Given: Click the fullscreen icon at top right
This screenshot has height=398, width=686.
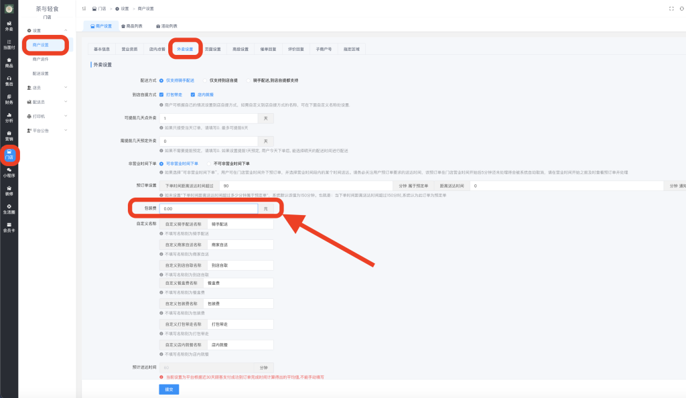Looking at the screenshot, I should pos(671,9).
